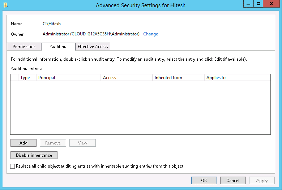The height and width of the screenshot is (190, 282).
Task: Click the Inherited from column header
Action: tap(178, 78)
